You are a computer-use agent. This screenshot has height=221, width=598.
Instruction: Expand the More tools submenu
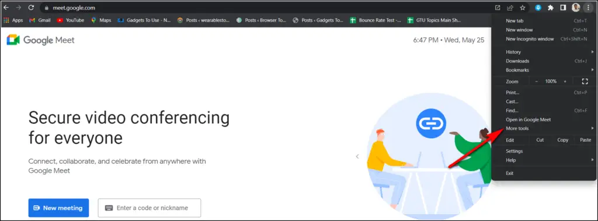click(544, 128)
